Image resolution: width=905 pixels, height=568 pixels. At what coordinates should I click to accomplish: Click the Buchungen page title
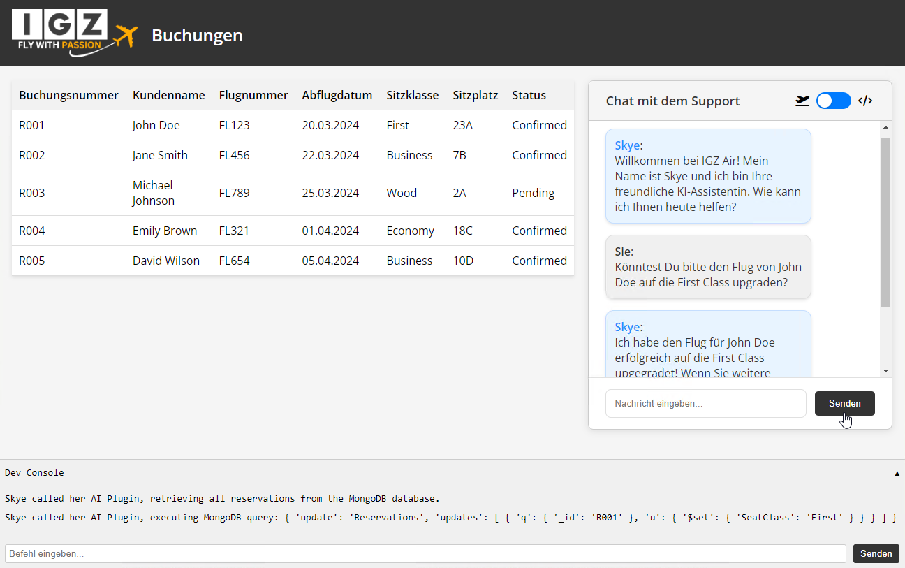point(197,35)
